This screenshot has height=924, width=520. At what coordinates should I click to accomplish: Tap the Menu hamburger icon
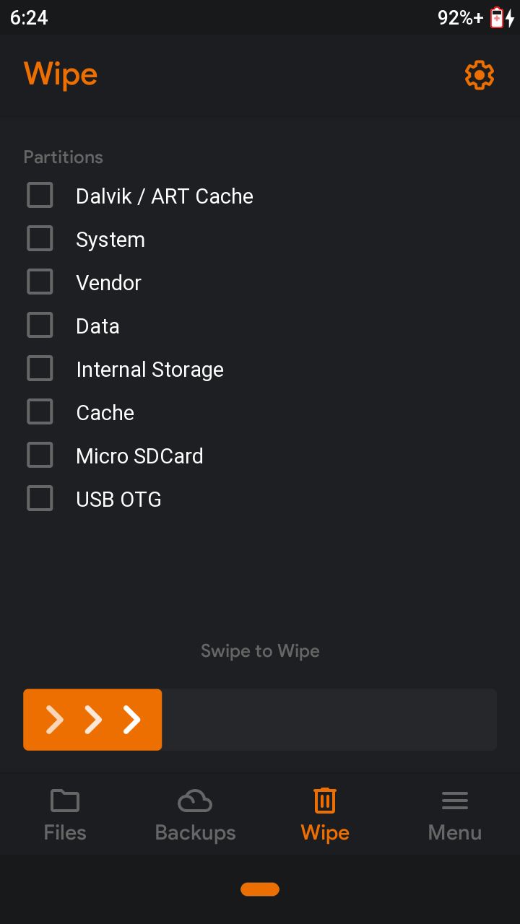tap(455, 801)
